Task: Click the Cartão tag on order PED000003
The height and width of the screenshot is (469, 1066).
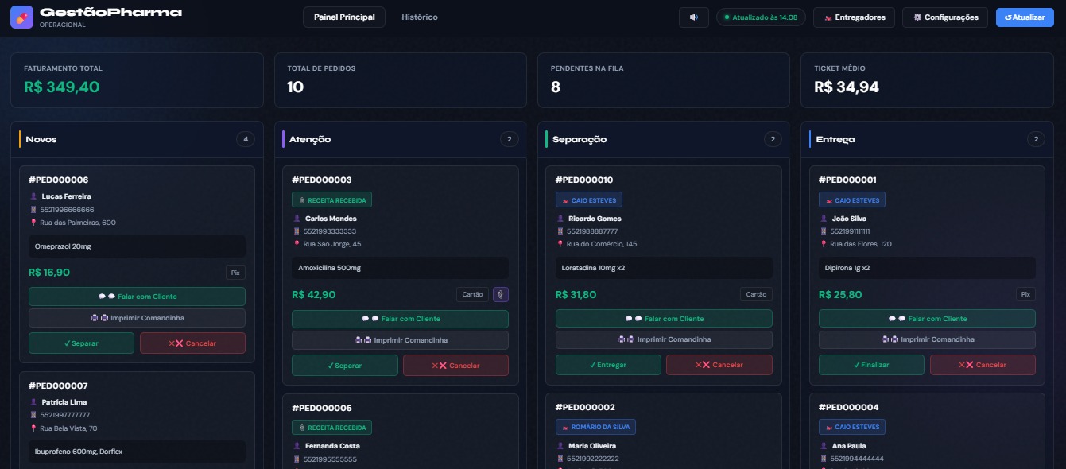Action: click(472, 294)
